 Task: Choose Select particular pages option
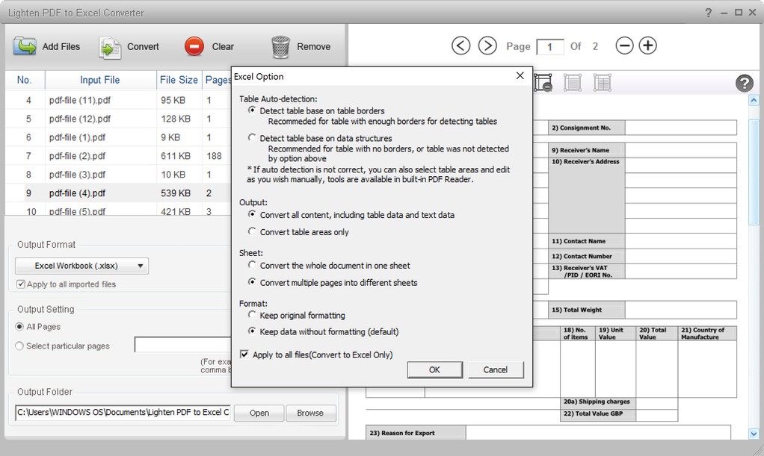pyautogui.click(x=19, y=346)
